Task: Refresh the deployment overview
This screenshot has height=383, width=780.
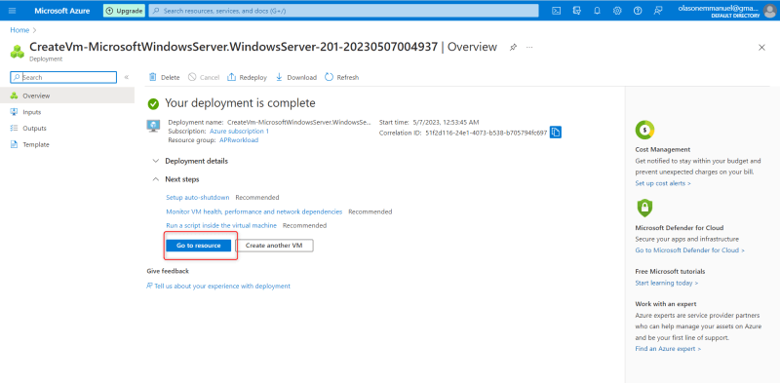Action: coord(342,77)
